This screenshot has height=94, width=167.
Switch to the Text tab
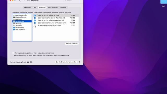click(x=35, y=7)
